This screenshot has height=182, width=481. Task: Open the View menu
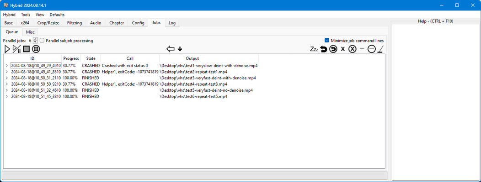tap(40, 15)
